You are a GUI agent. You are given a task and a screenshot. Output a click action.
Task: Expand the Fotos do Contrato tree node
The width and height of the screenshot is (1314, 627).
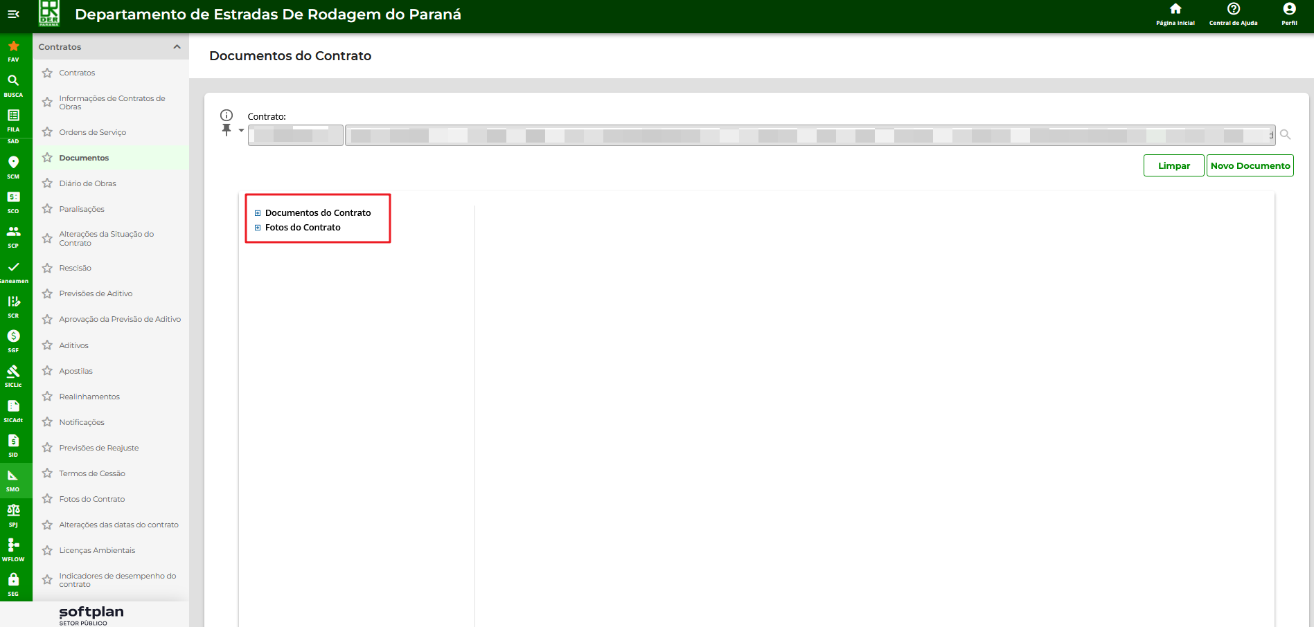258,228
